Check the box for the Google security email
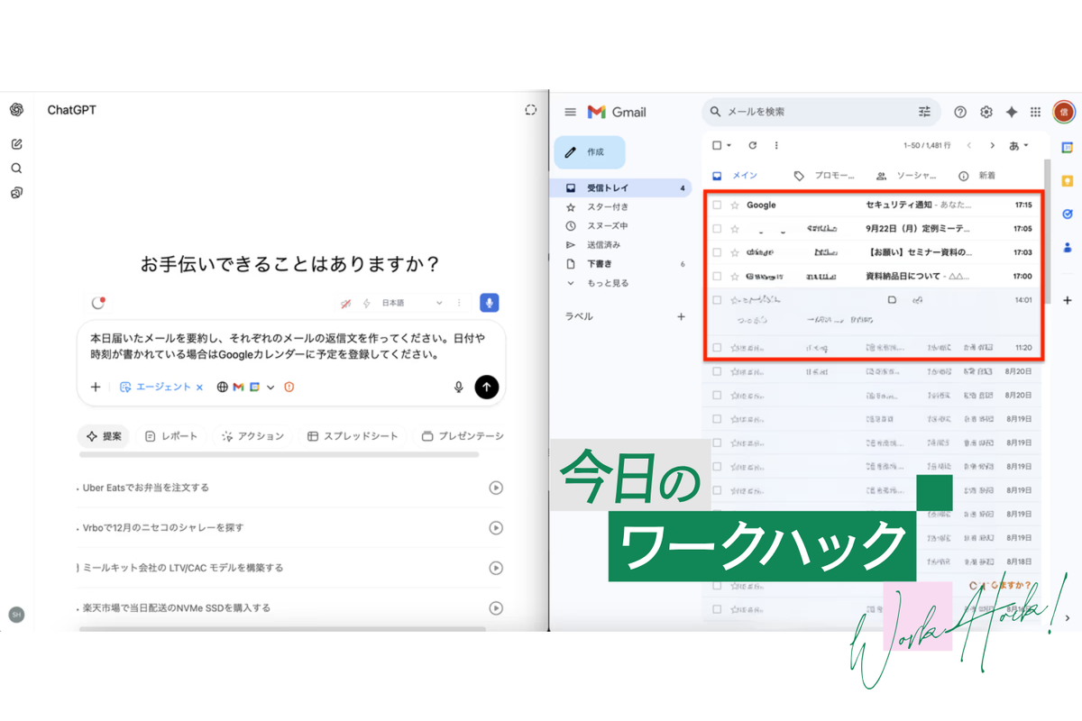Image resolution: width=1082 pixels, height=721 pixels. coord(717,205)
